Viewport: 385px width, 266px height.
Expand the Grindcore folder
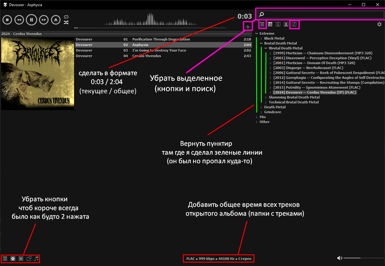click(261, 112)
